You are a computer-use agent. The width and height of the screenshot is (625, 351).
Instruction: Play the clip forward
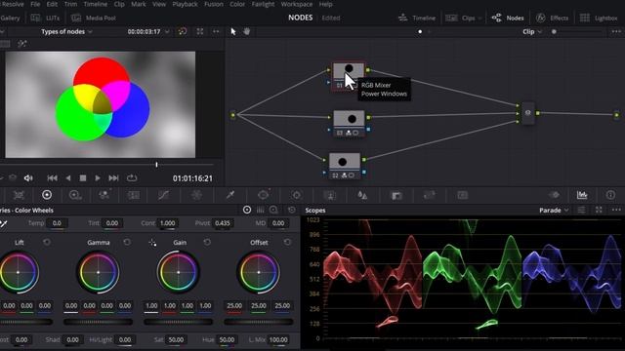(98, 177)
